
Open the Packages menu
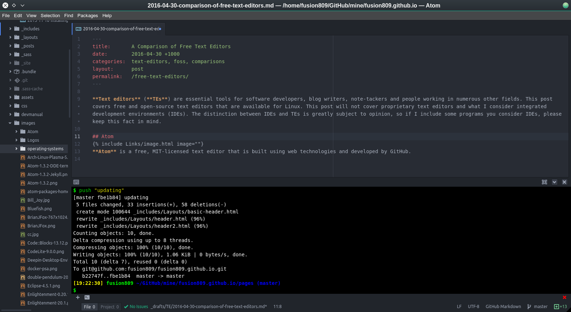pyautogui.click(x=87, y=15)
